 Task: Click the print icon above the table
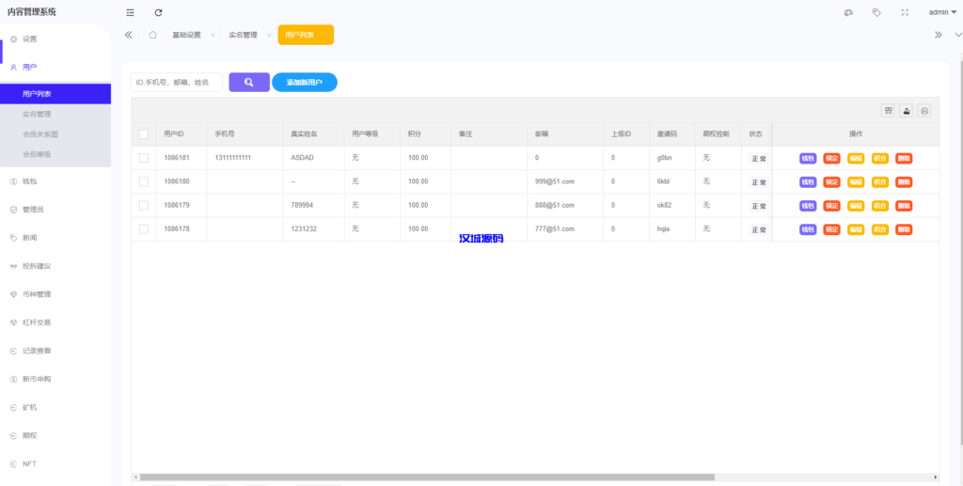[x=924, y=110]
